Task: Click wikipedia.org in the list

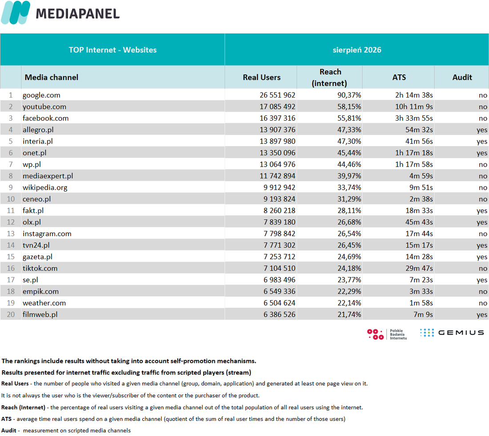Action: coord(45,187)
